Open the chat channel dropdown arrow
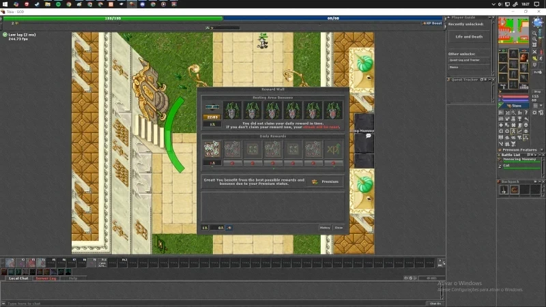This screenshot has height=307, width=546. (3, 304)
